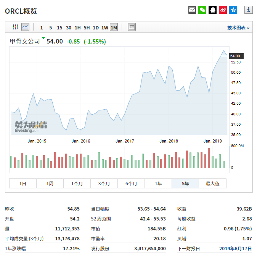Choose the 最大值 range tab

tap(213, 183)
